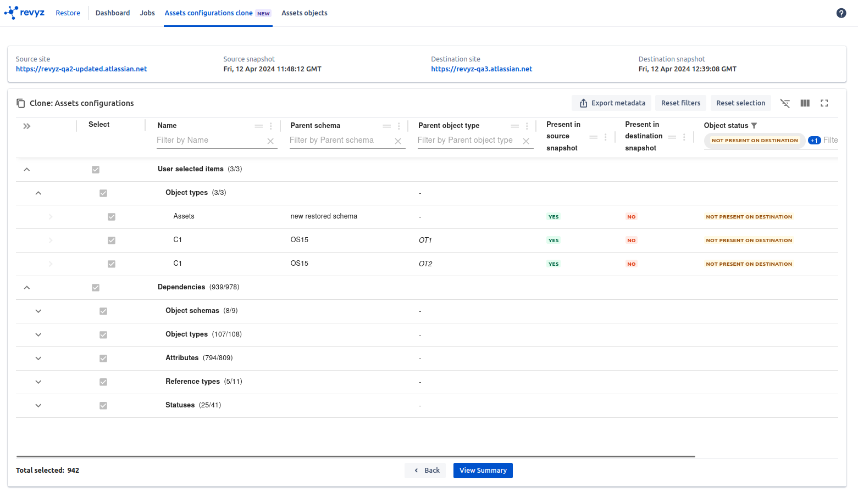The image size is (858, 498).
Task: Open the source site revyz-qa2-updated link
Action: (x=81, y=69)
